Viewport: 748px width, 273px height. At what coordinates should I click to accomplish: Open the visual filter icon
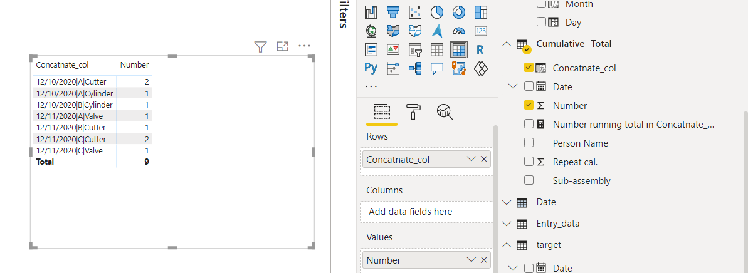tap(260, 47)
